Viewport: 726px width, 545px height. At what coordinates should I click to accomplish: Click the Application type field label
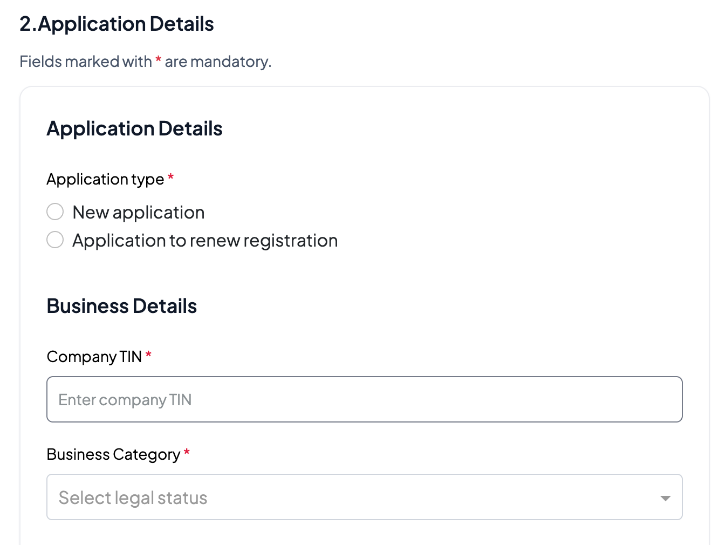(x=105, y=179)
